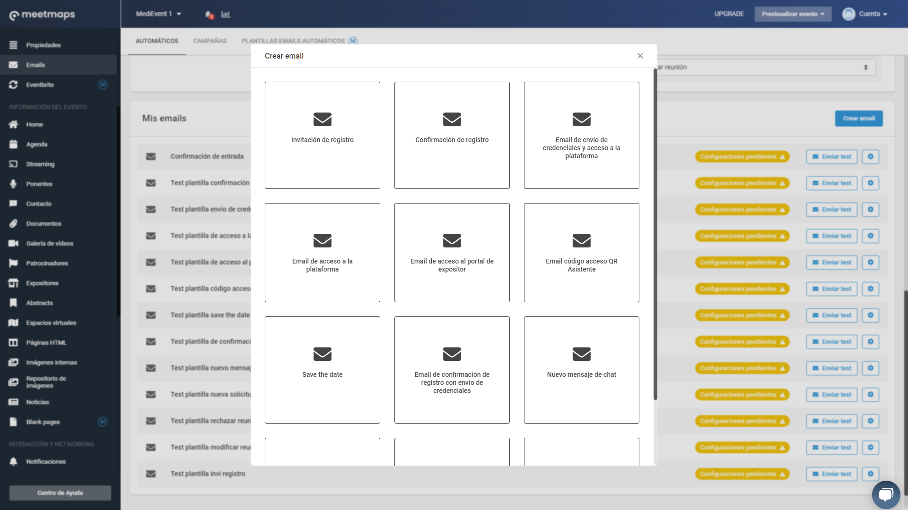Select Email de acceso a la plataforma card
This screenshot has height=510, width=908.
(322, 253)
